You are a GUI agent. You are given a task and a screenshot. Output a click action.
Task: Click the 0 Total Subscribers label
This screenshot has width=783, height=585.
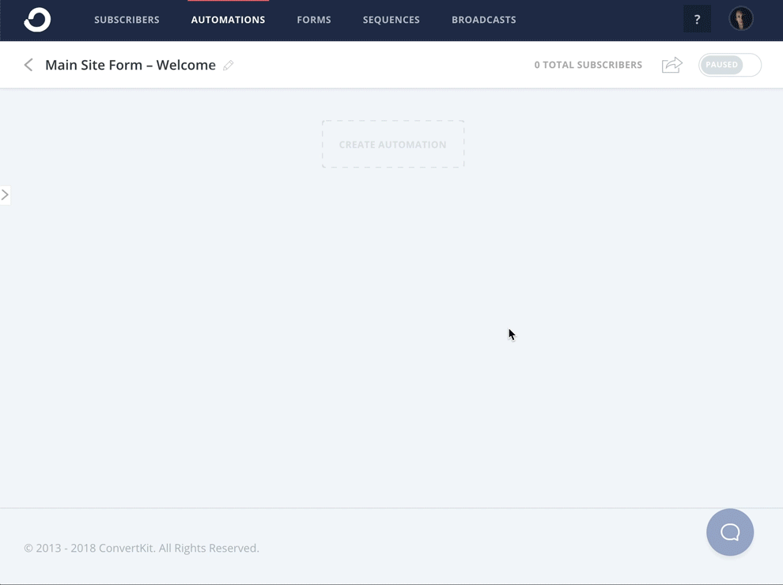click(x=588, y=65)
